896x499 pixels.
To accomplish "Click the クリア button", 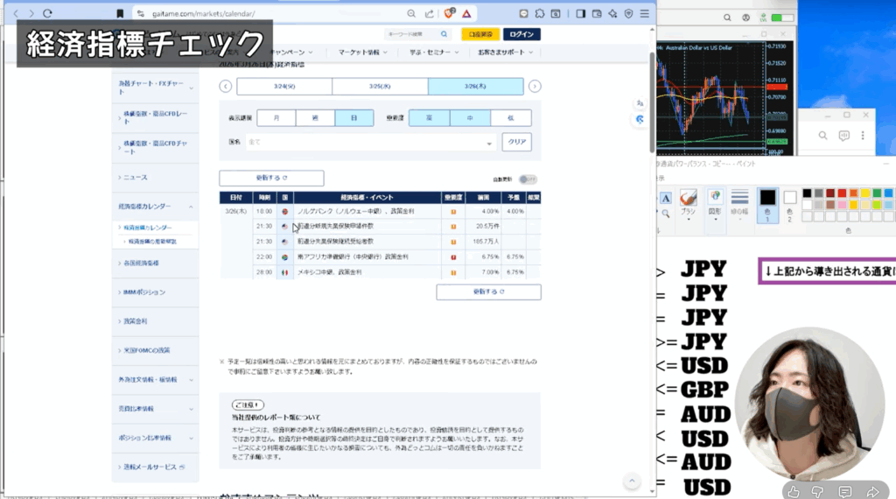I will coord(516,143).
